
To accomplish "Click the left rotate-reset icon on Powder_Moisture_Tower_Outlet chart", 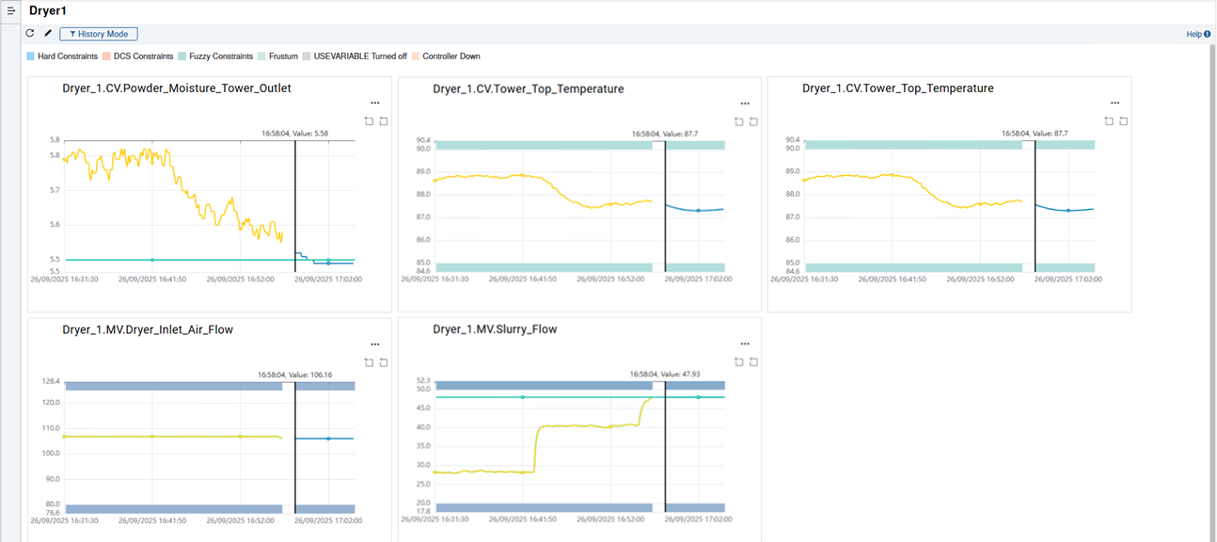I will click(369, 120).
